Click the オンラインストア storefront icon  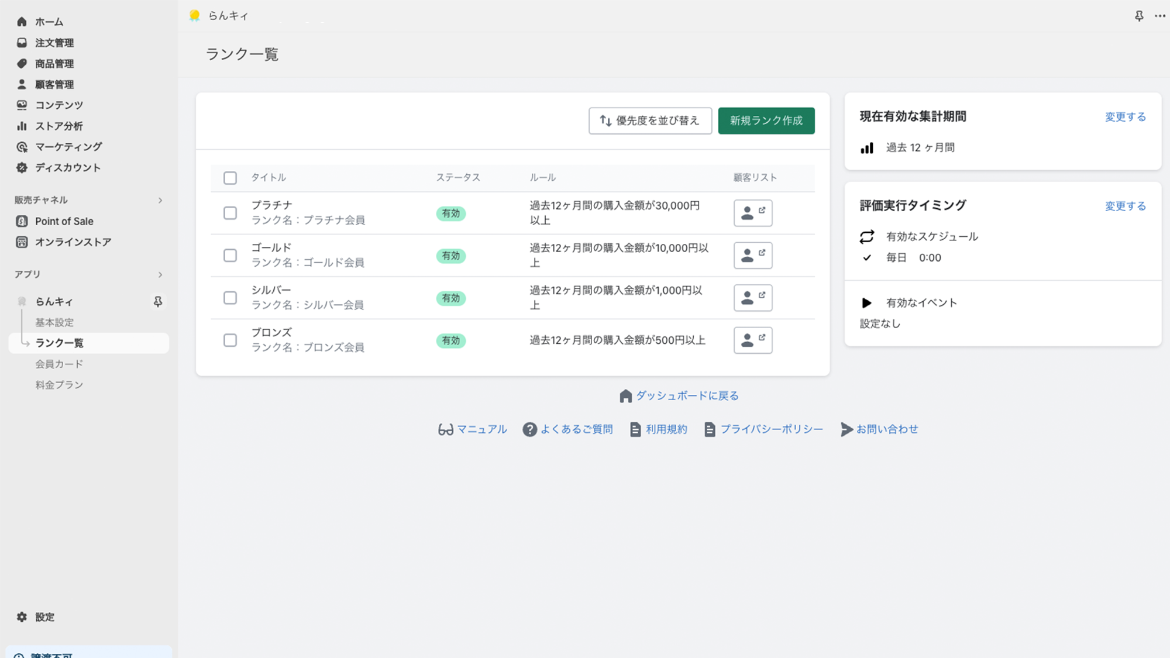coord(22,242)
